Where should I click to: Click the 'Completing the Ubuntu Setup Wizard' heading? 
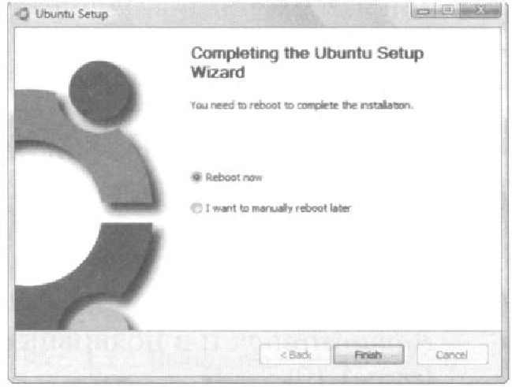coord(307,62)
